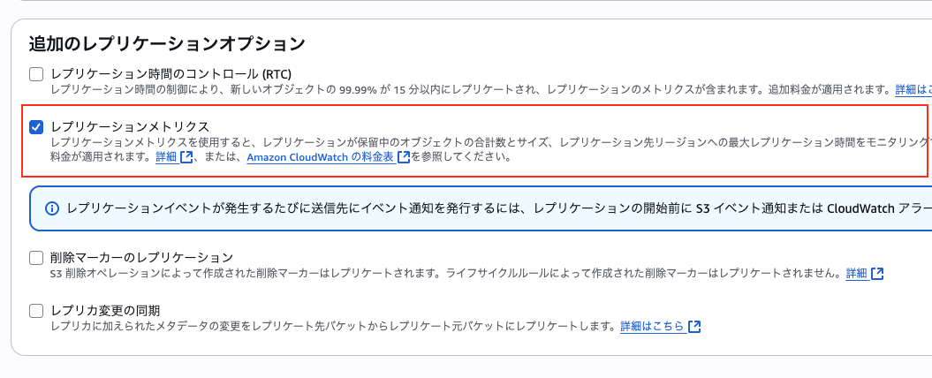Open the 詳細はこちら link under レプリカ変更の同期
932x378 pixels.
(651, 327)
